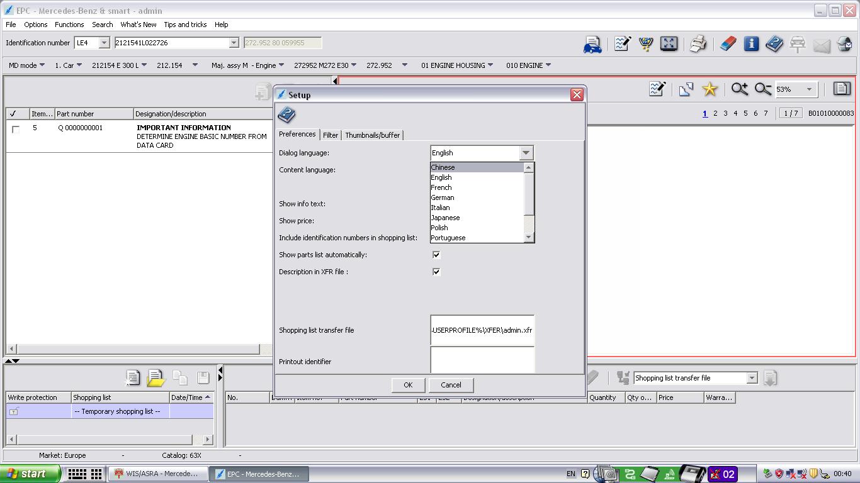Click the on-screen keyboard icon in taskbar

coord(77,474)
